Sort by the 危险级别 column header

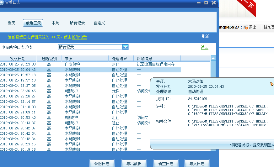(49, 59)
